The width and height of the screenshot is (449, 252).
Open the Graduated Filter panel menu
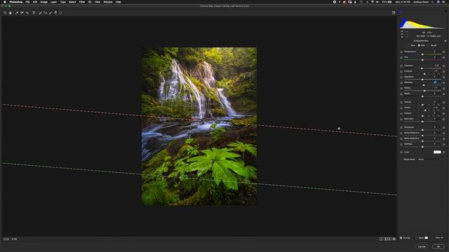pos(445,41)
